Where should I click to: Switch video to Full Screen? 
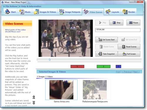pyautogui.click(x=129, y=54)
